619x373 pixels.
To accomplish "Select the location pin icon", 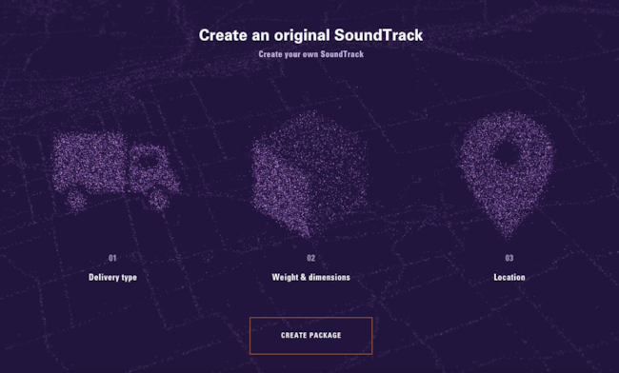I will coord(507,174).
